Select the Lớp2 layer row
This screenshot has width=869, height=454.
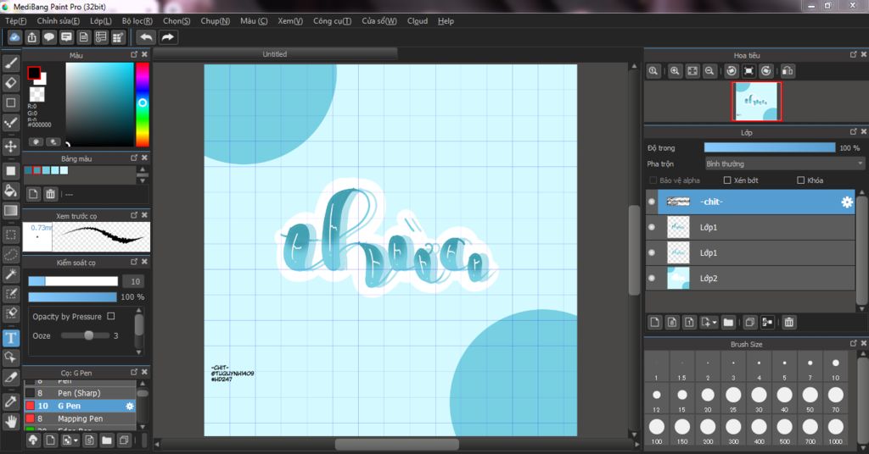tap(750, 278)
